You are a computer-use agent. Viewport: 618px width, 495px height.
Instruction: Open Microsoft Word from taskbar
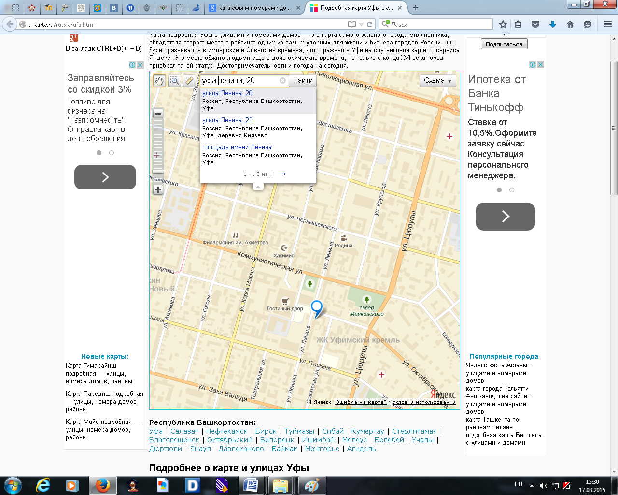(251, 485)
